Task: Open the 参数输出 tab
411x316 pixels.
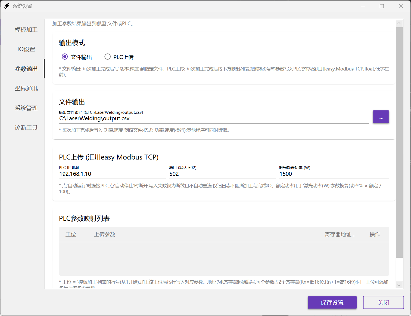Action: [26, 69]
